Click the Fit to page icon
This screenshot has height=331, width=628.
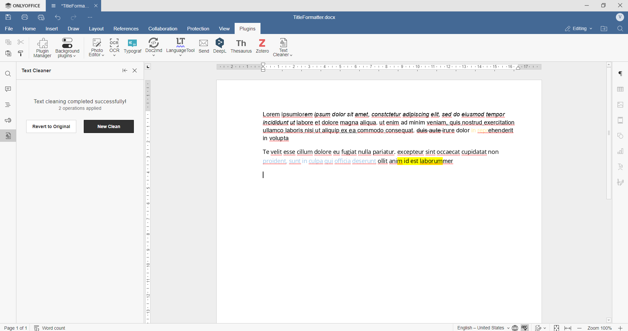[556, 328]
